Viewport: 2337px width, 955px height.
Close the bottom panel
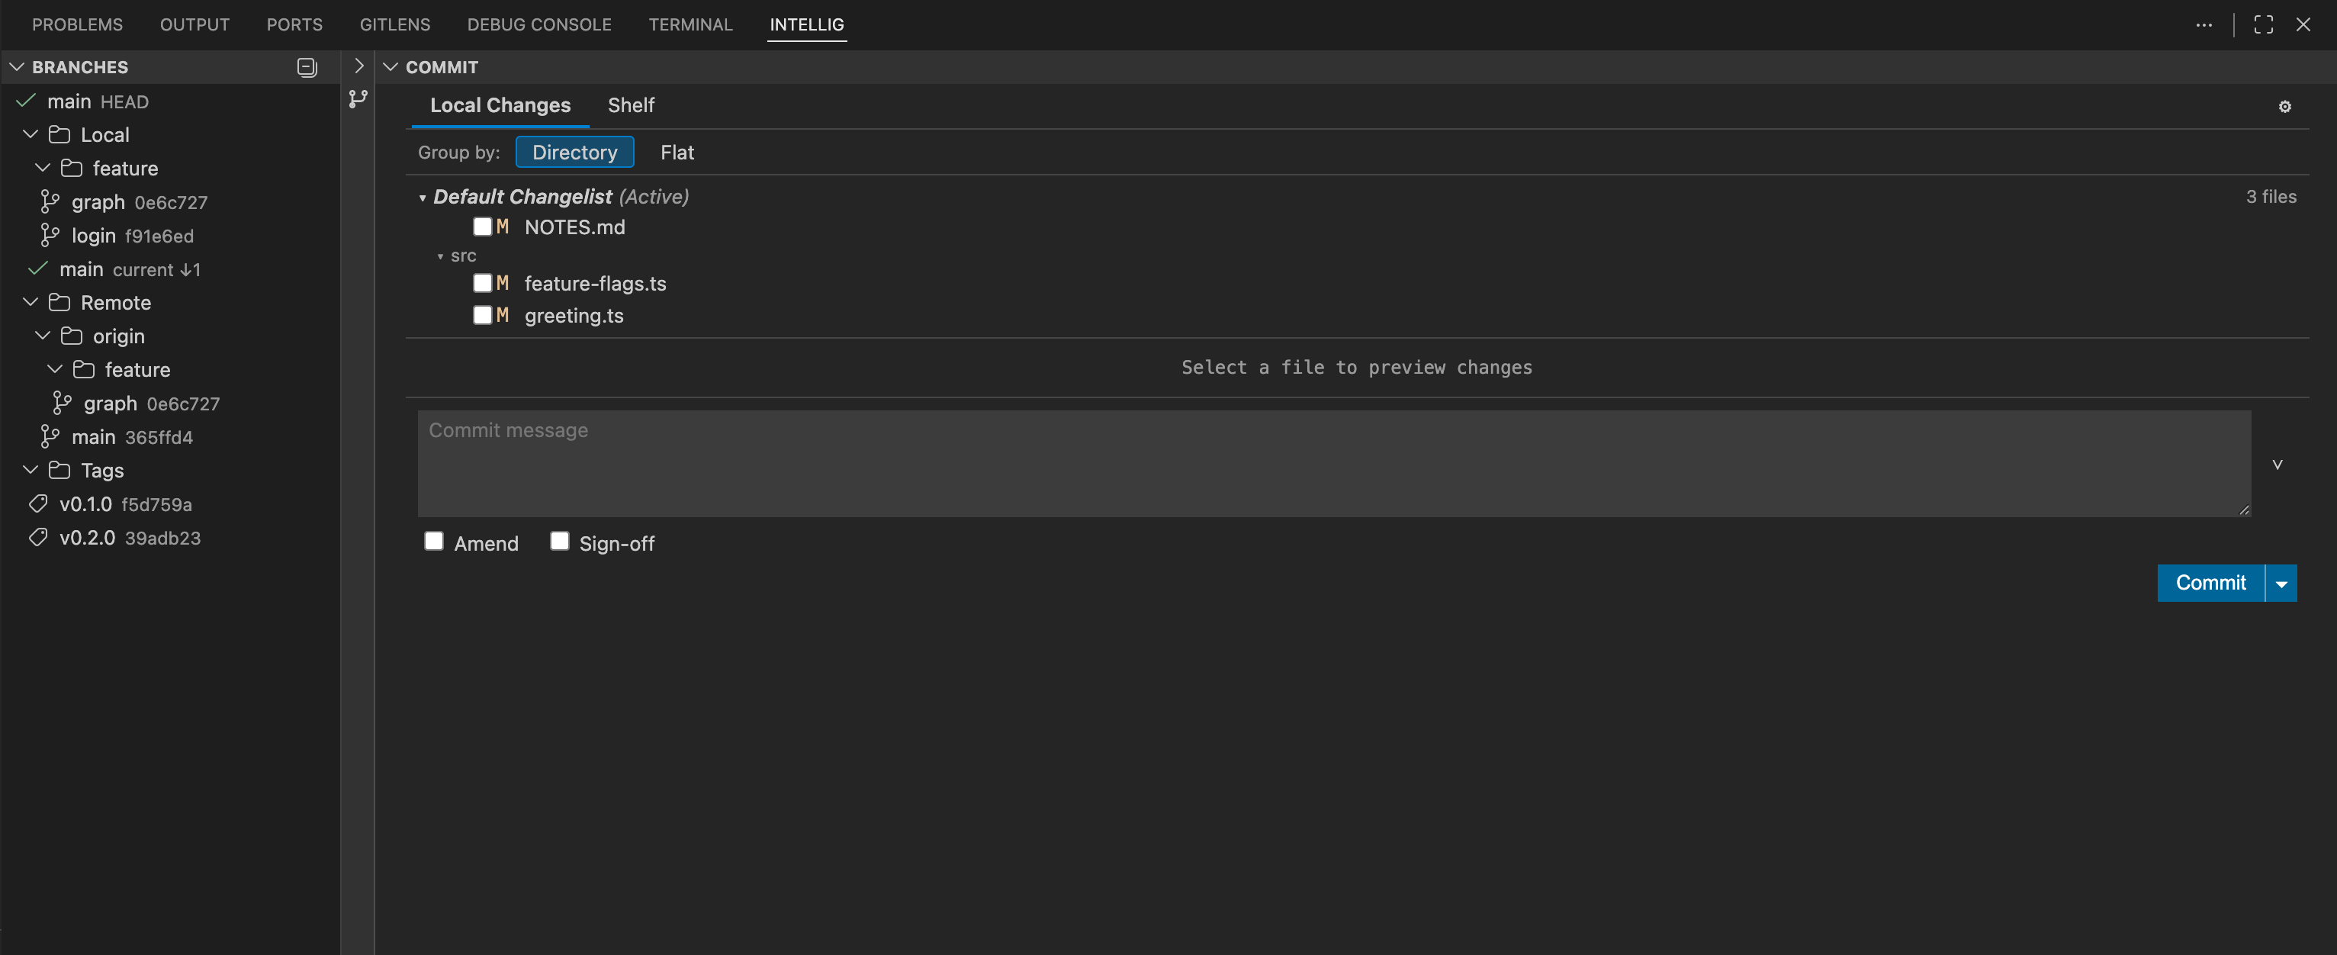pyautogui.click(x=2303, y=24)
